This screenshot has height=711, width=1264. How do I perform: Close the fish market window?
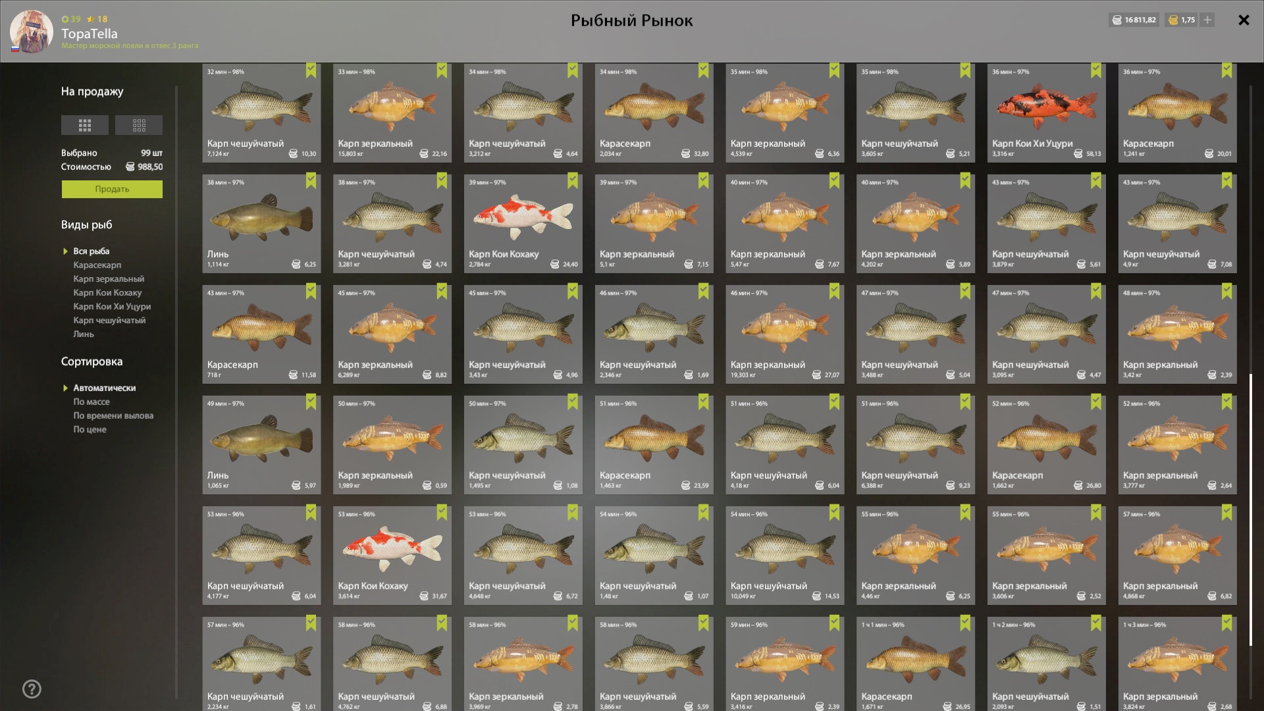pyautogui.click(x=1244, y=20)
